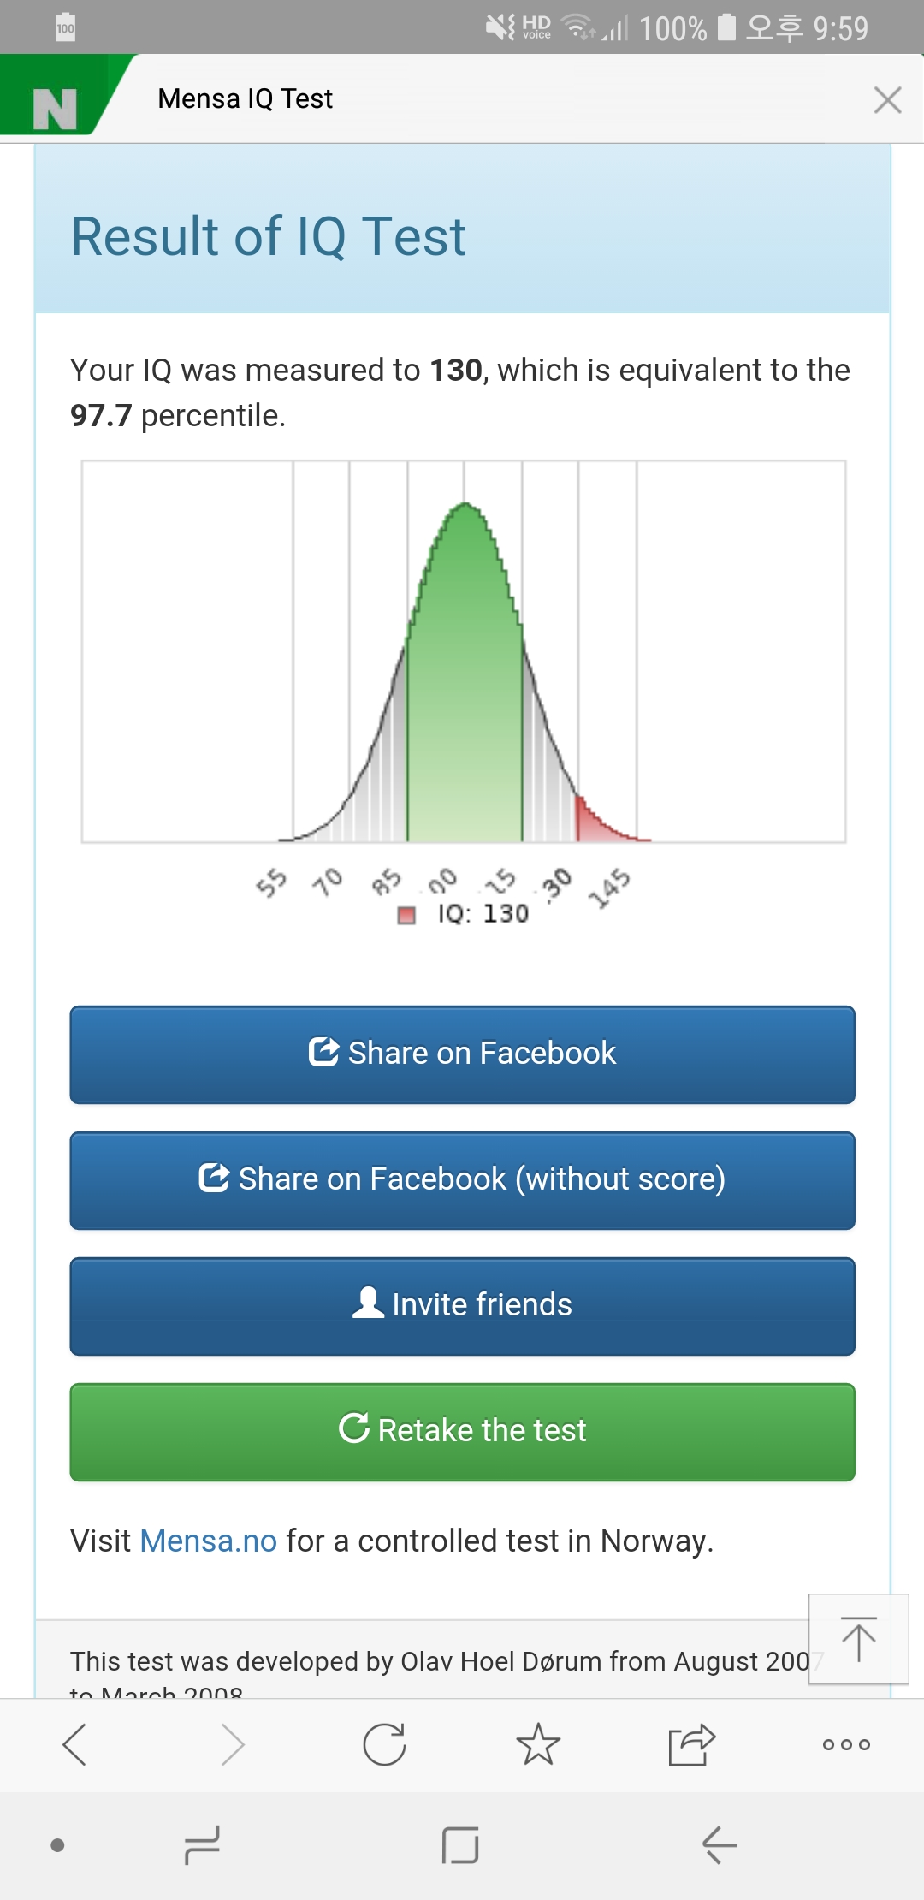
Task: Tap the green bell curve chart
Action: coord(464,652)
